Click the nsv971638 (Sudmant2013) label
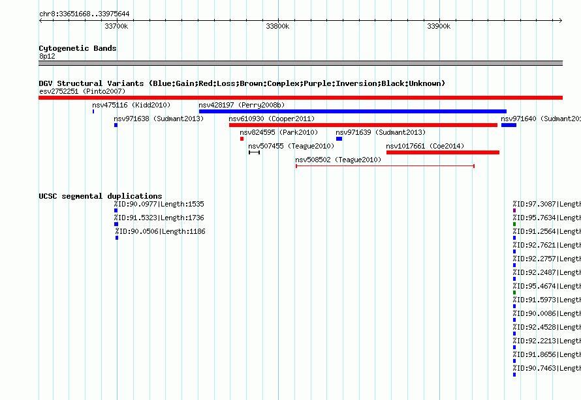The image size is (581, 400). coord(159,119)
